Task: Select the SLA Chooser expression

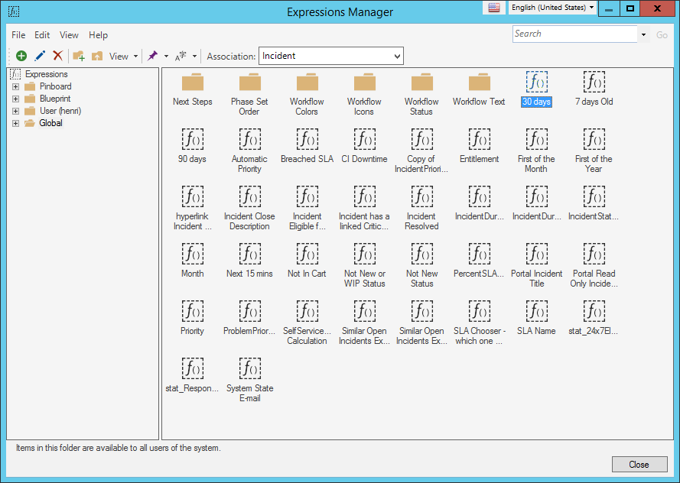Action: coord(479,323)
